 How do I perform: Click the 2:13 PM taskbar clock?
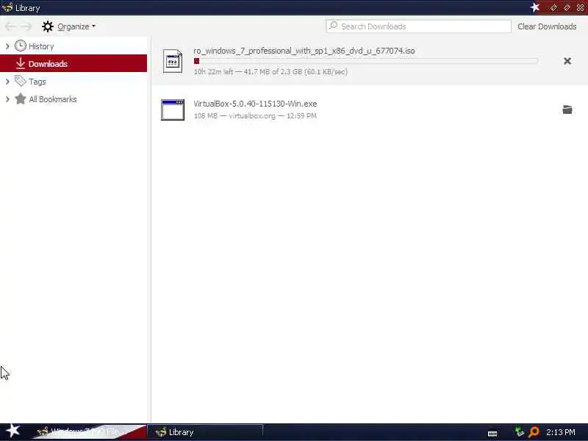pyautogui.click(x=561, y=432)
